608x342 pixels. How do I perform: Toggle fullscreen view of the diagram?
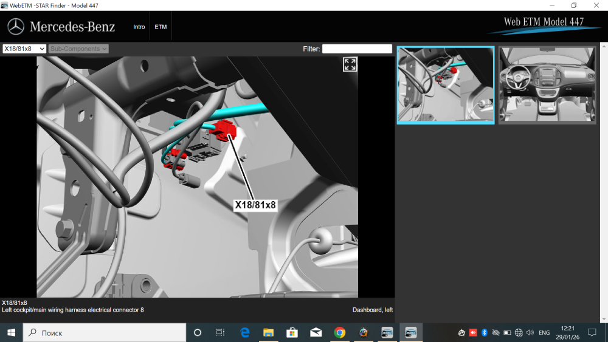(x=350, y=64)
